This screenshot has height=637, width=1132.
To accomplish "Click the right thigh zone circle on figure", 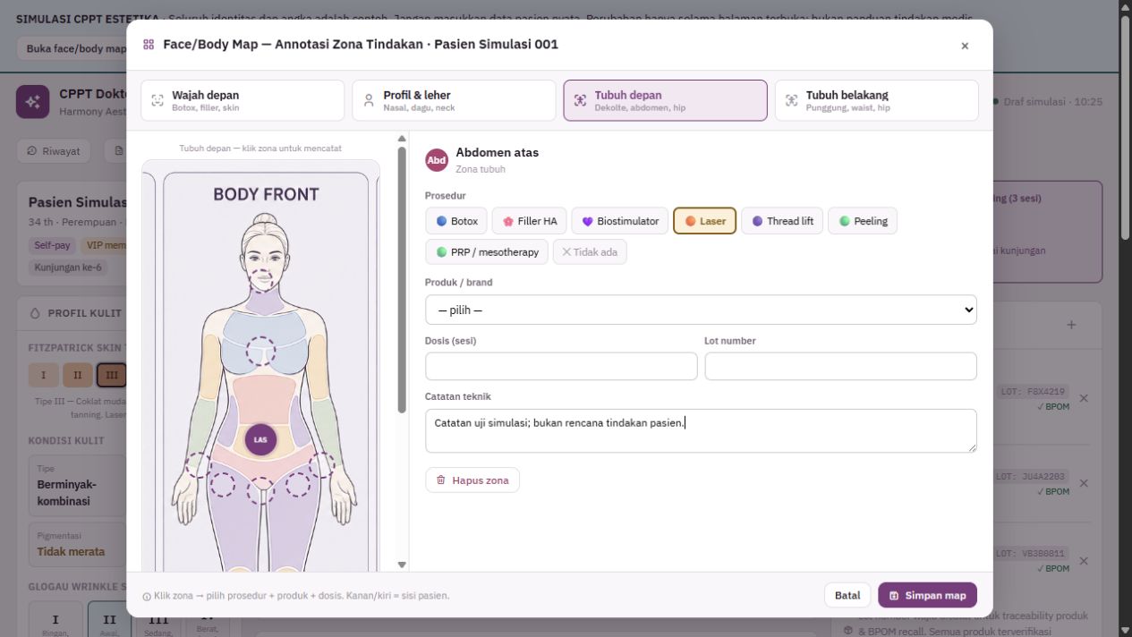I will pos(299,485).
